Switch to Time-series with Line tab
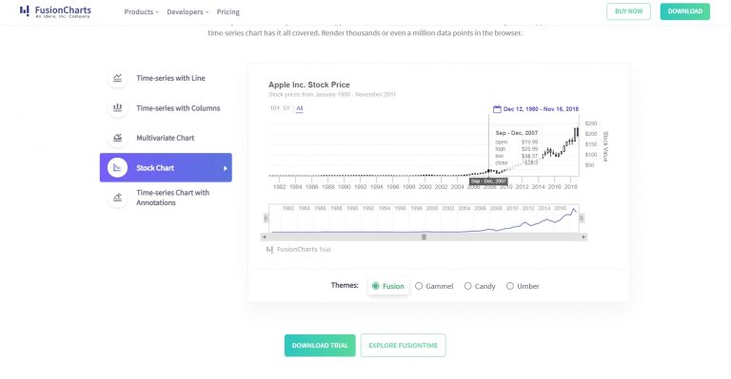The width and height of the screenshot is (731, 379). point(166,78)
